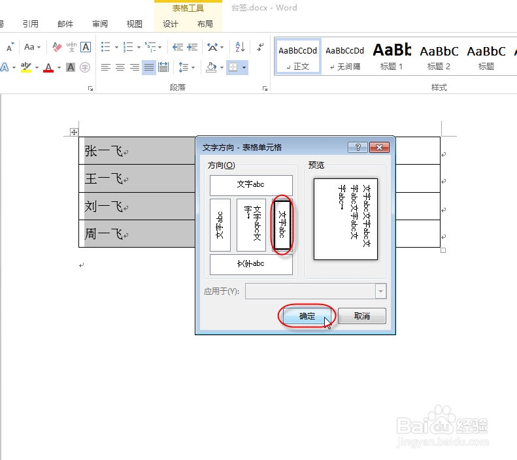Open the Change Case Aa menu
Screen dimensions: 517x460
click(x=32, y=47)
